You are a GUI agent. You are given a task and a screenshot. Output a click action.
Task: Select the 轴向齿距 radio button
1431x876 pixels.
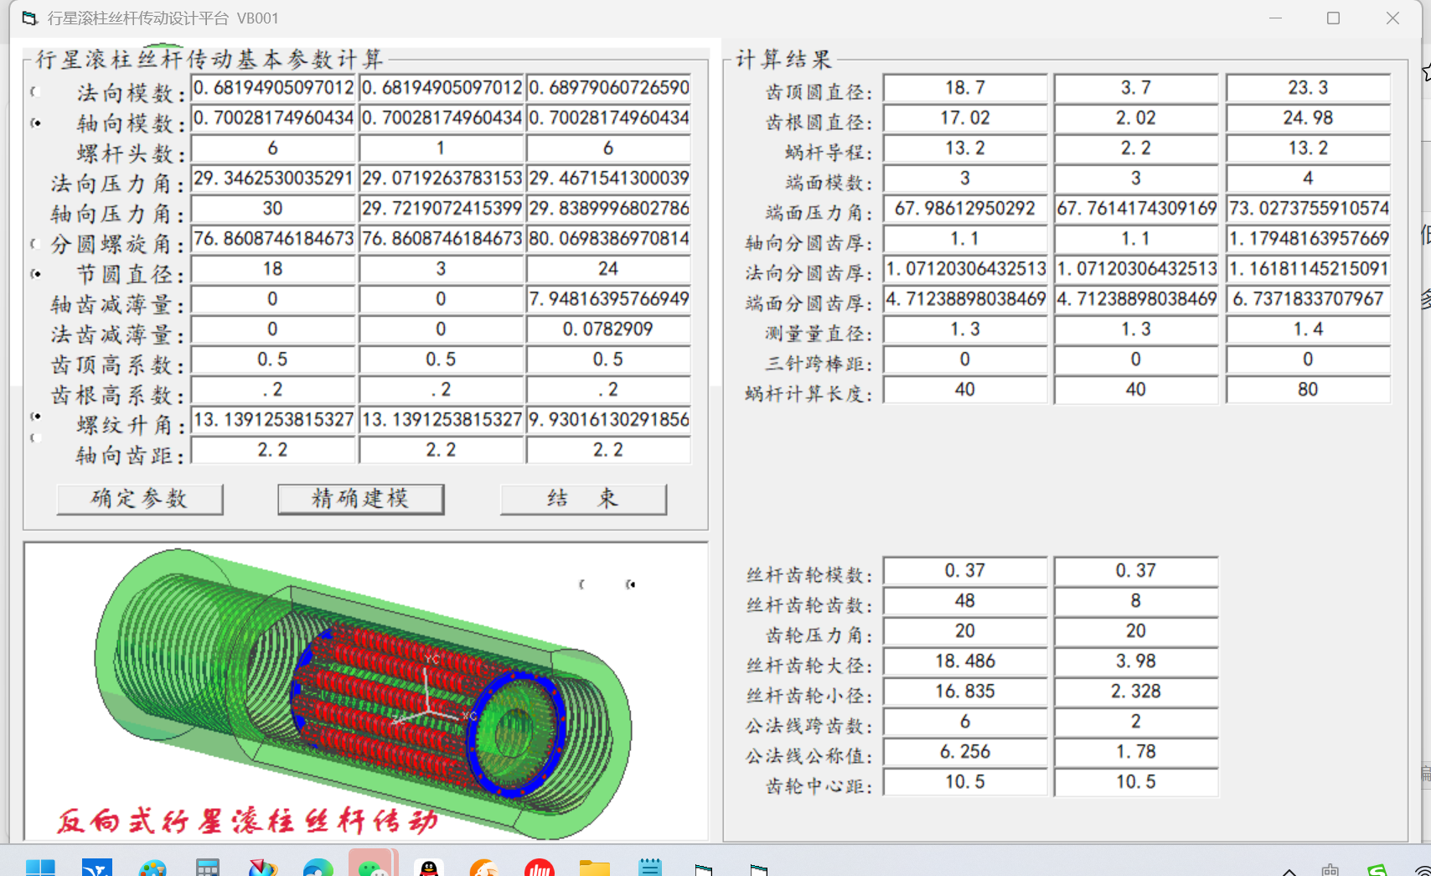(x=35, y=438)
